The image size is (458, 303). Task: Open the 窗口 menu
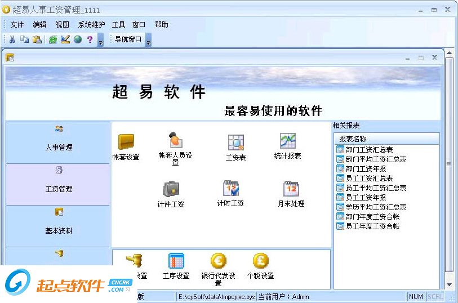tap(139, 25)
